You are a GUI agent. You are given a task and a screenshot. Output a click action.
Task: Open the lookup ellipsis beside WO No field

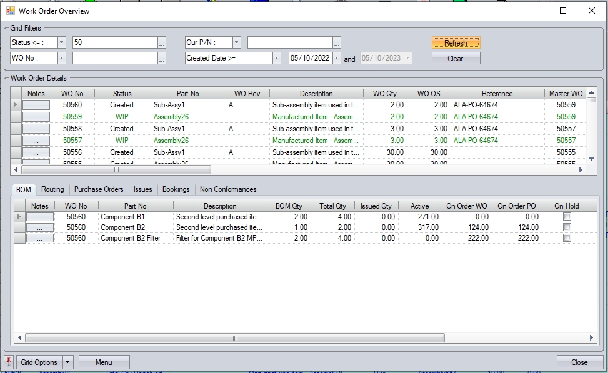162,58
